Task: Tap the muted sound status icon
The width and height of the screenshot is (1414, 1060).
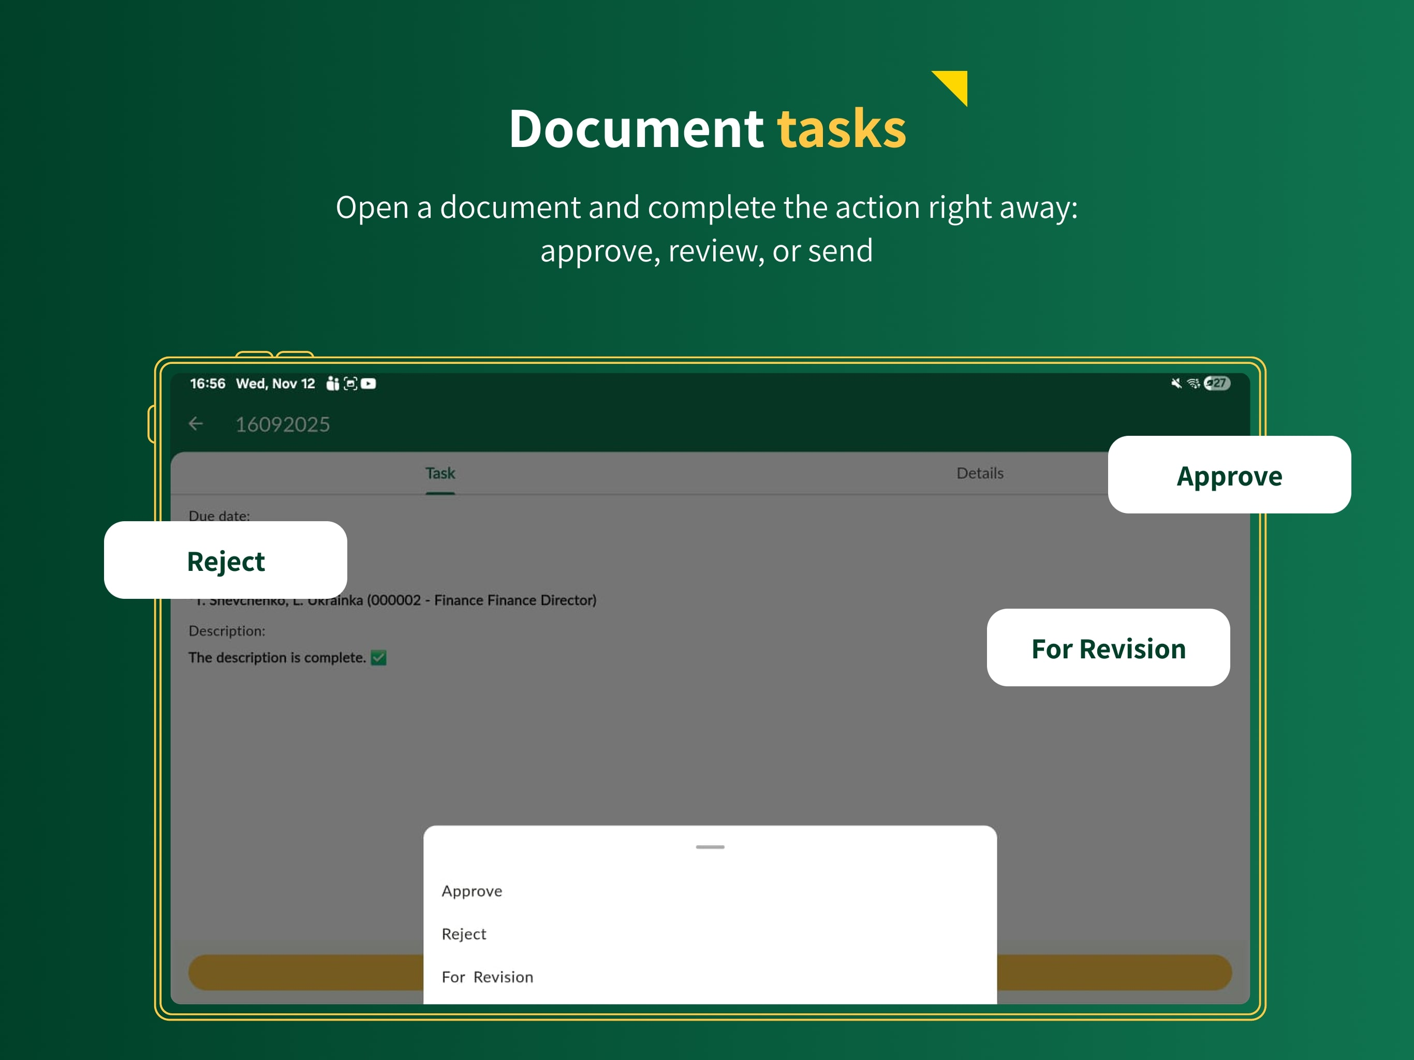Action: point(1175,383)
